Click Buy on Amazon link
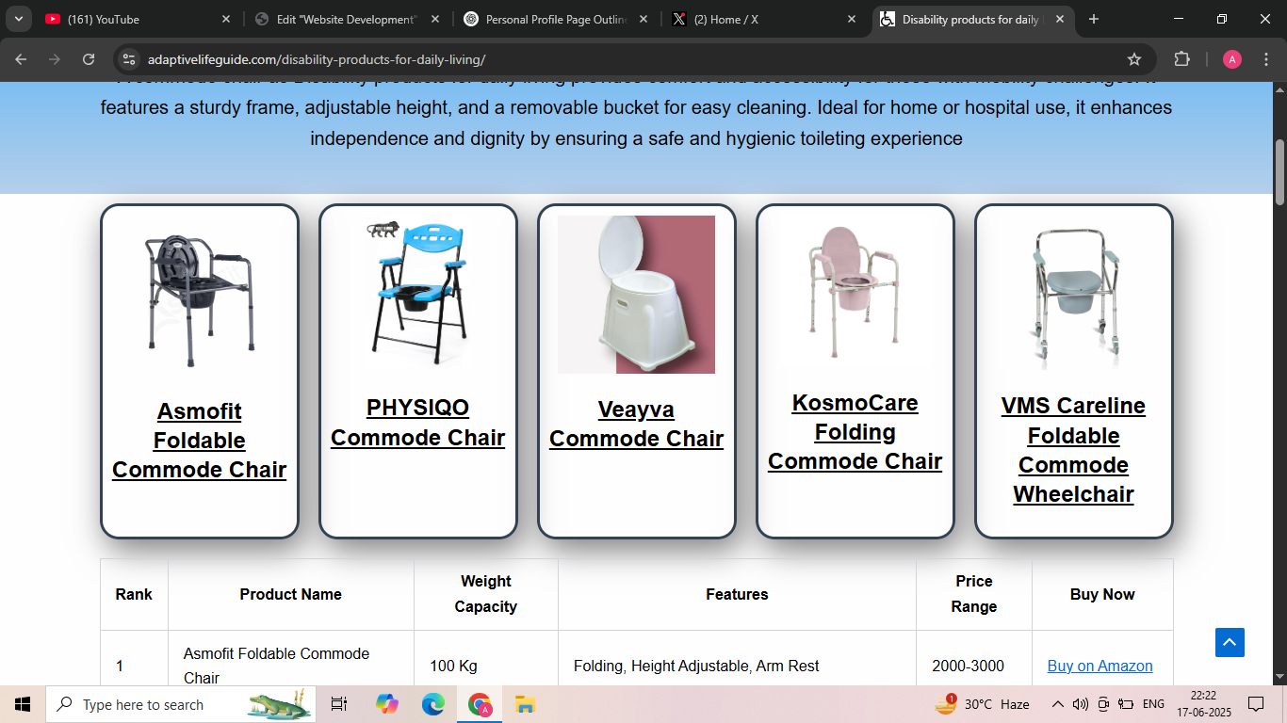 coord(1100,666)
